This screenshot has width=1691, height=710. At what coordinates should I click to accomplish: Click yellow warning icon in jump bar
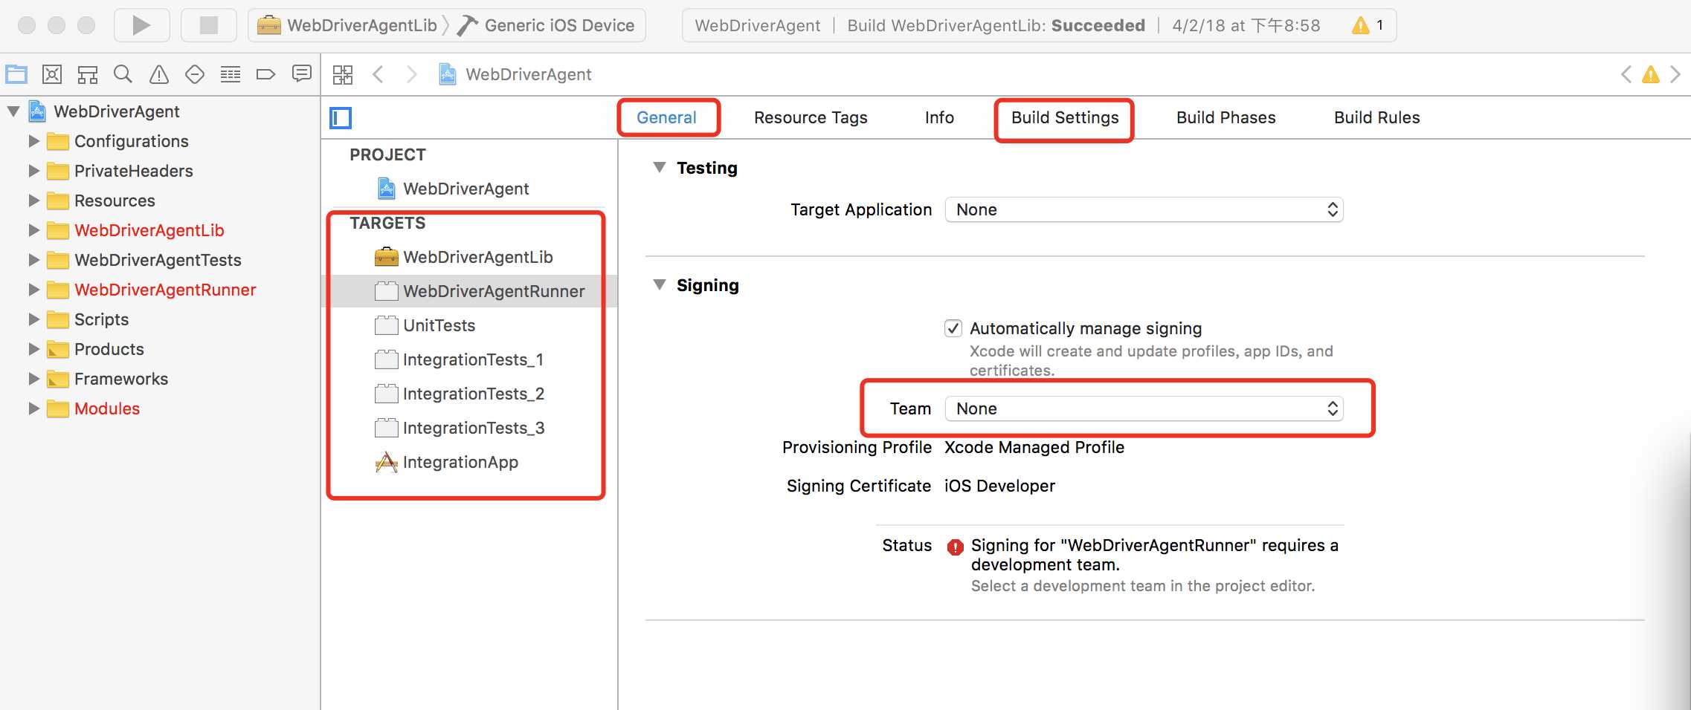coord(1651,74)
